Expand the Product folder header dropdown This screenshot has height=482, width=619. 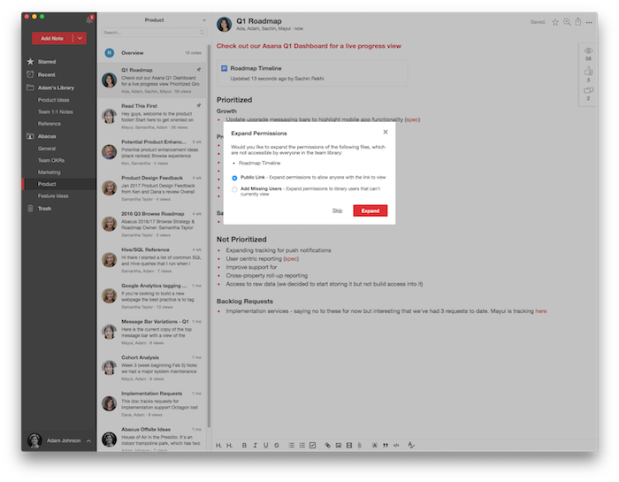coord(153,19)
